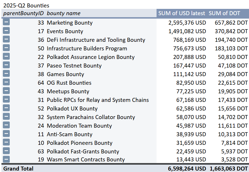Collapse the Meetups Bounty group

(x=6, y=91)
